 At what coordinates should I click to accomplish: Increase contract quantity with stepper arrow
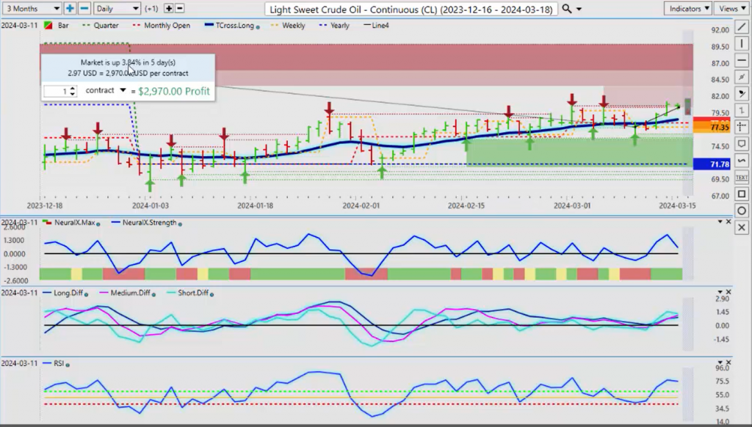73,88
